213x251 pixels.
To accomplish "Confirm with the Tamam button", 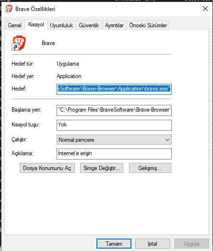I will (x=114, y=244).
